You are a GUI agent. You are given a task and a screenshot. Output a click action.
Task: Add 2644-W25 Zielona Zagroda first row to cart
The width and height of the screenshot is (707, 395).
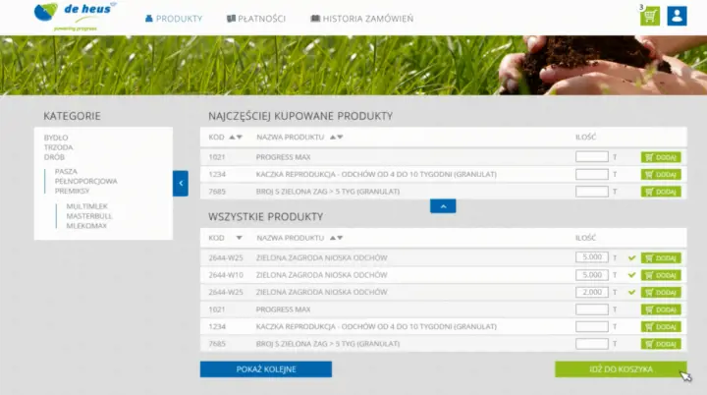[661, 258]
